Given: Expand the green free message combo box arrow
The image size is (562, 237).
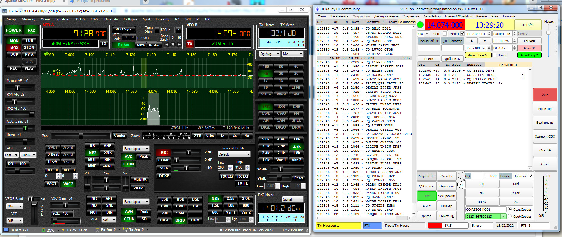Looking at the screenshot, I should 503,216.
